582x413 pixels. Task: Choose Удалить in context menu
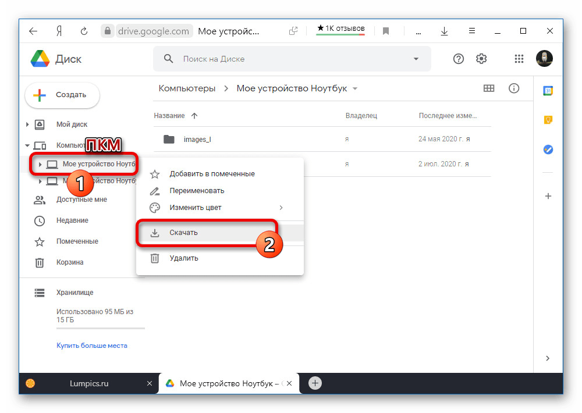tap(220, 258)
